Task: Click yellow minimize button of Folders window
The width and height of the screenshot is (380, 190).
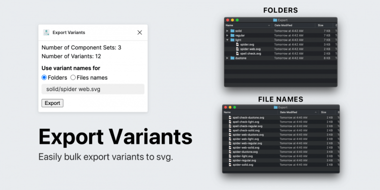Action: [233, 20]
